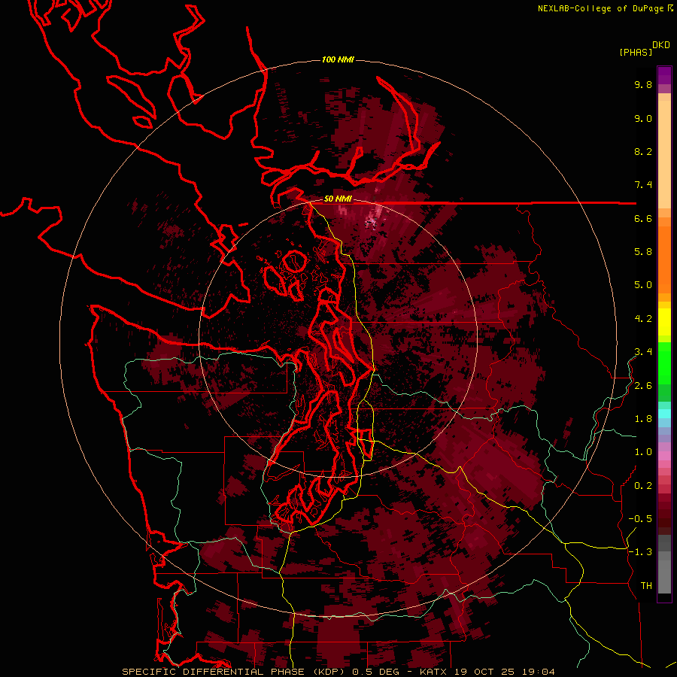Click the SPECIFIC DIFFERENTIAL PHASE caption text
The height and width of the screenshot is (677, 677).
pyautogui.click(x=214, y=672)
